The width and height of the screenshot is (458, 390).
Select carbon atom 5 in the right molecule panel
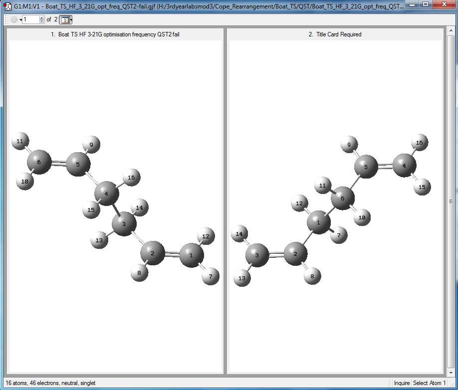366,167
